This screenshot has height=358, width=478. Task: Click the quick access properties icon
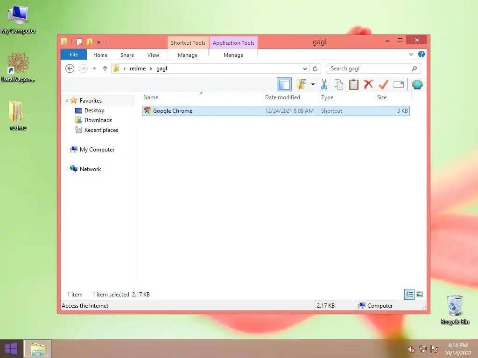tap(79, 41)
